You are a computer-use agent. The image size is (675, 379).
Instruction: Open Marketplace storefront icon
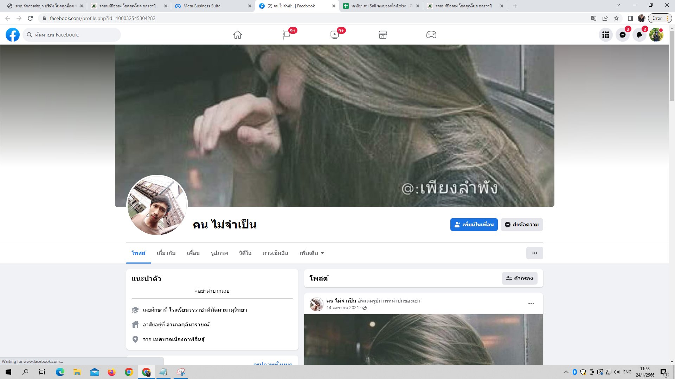(383, 35)
